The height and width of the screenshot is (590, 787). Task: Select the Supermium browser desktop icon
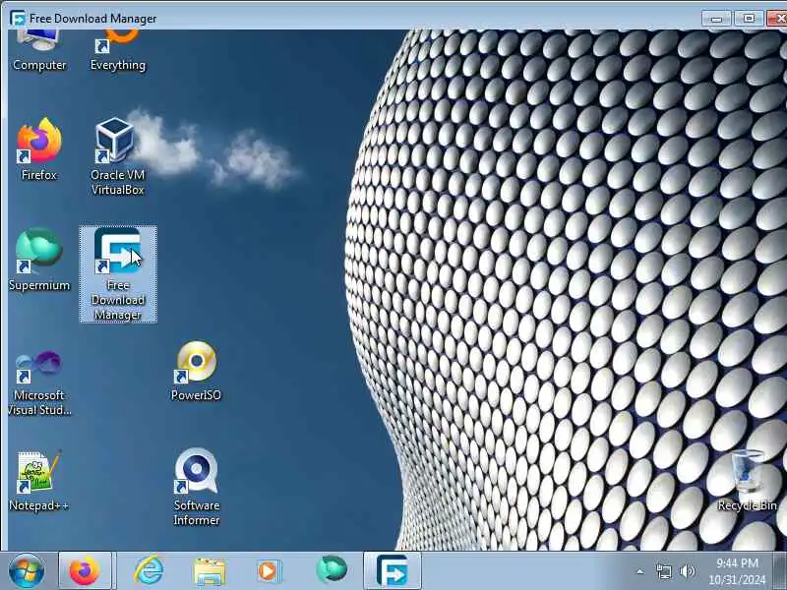(x=39, y=259)
